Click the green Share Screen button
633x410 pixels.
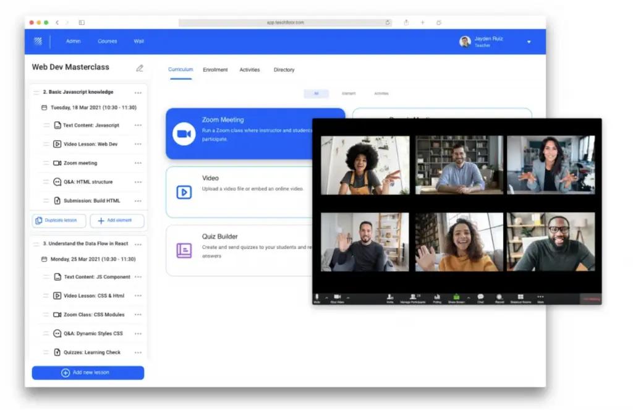tap(456, 299)
